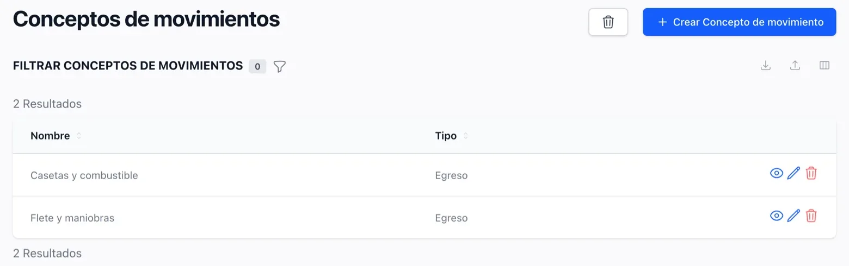
Task: Expand FILTRAR CONCEPTOS DE MOVIMIENTOS section
Action: (128, 66)
